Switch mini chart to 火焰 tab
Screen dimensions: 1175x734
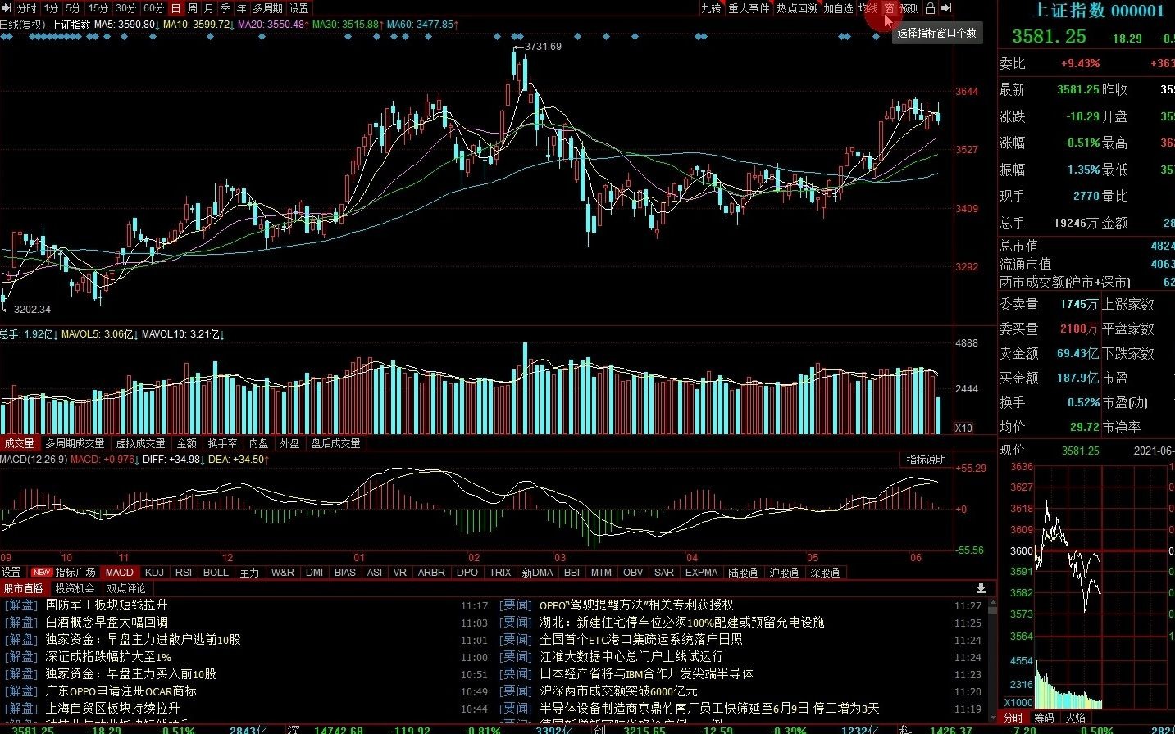click(1075, 717)
